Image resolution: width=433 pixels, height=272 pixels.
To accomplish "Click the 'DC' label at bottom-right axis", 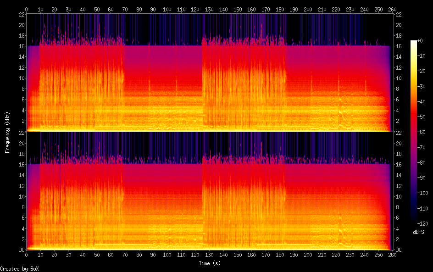I will (x=399, y=250).
